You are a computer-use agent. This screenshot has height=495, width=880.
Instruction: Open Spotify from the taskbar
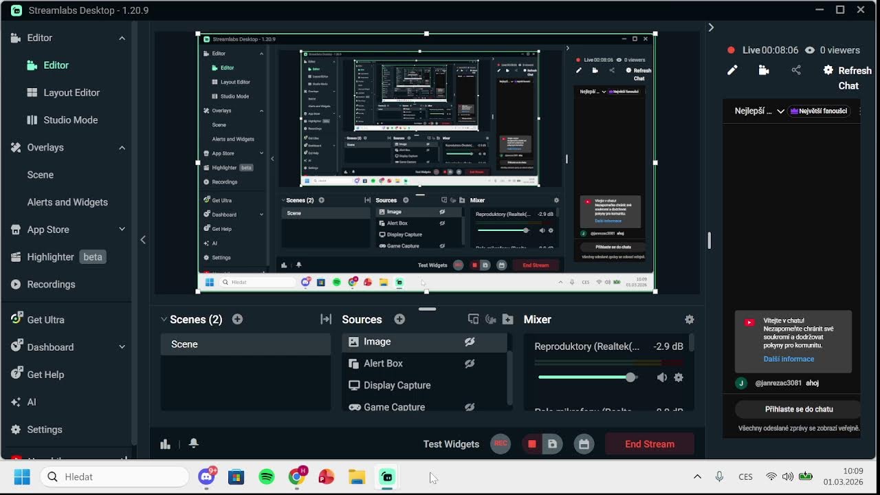[266, 476]
